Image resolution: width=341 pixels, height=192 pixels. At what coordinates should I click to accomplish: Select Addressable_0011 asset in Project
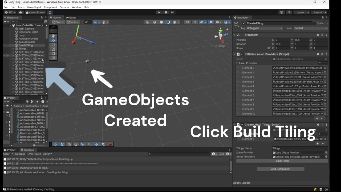pos(31,110)
